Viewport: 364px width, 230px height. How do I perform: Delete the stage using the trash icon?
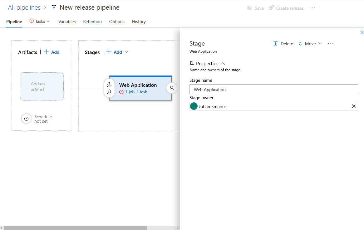click(x=275, y=43)
